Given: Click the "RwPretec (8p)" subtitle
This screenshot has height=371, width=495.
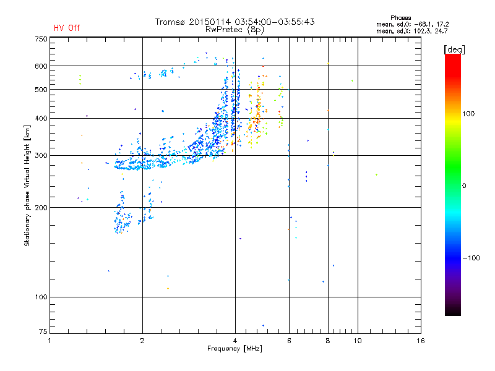Looking at the screenshot, I should pyautogui.click(x=235, y=30).
